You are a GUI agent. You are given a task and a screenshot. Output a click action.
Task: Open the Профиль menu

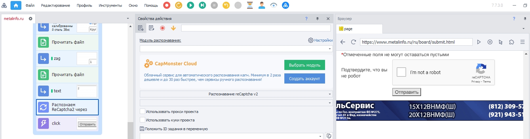click(84, 5)
